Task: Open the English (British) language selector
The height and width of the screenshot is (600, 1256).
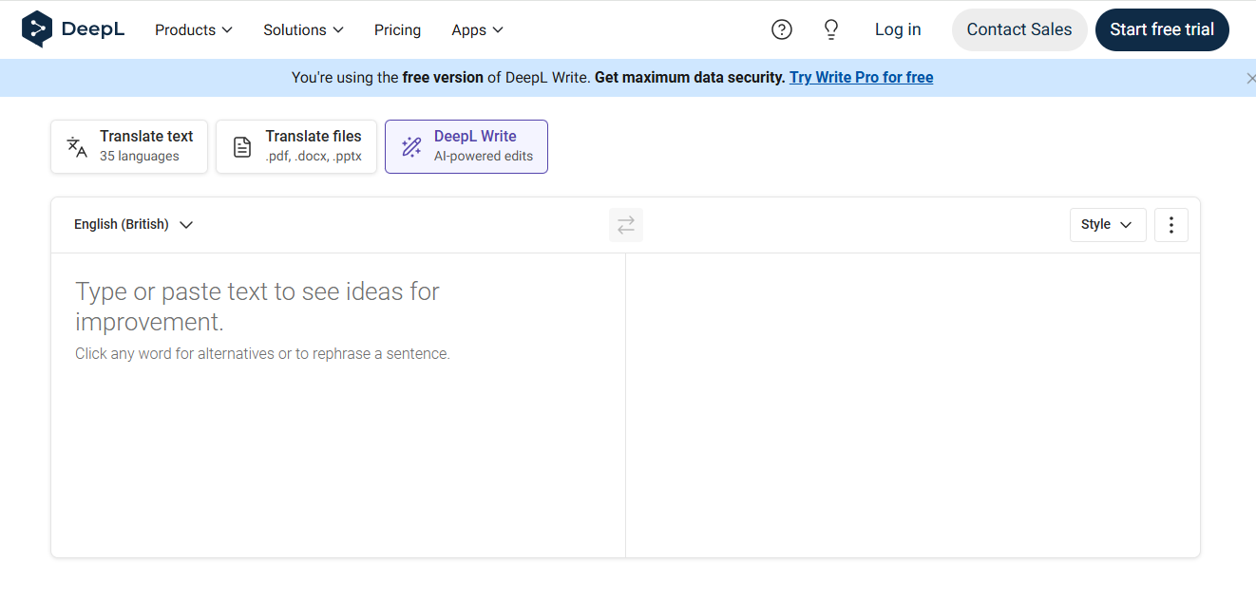Action: tap(133, 225)
